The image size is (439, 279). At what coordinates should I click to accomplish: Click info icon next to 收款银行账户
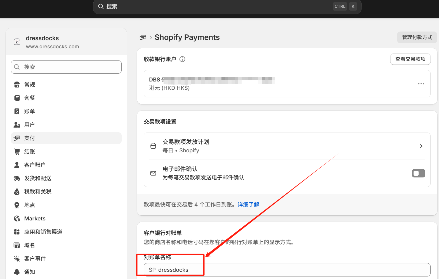182,59
